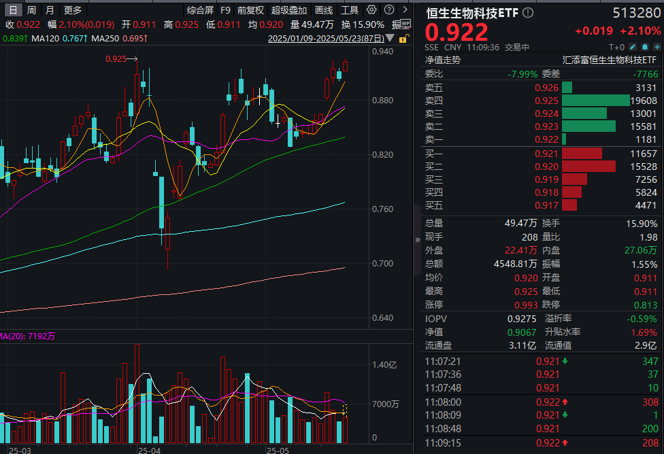Click the pencil note icon near T+0

coord(632,47)
